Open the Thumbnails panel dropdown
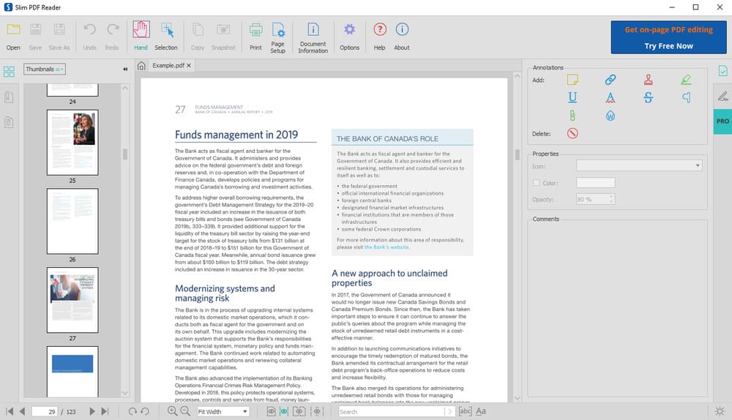This screenshot has width=732, height=420. coord(45,69)
